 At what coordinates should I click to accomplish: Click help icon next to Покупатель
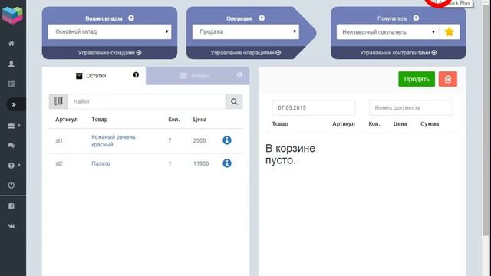[x=416, y=18]
